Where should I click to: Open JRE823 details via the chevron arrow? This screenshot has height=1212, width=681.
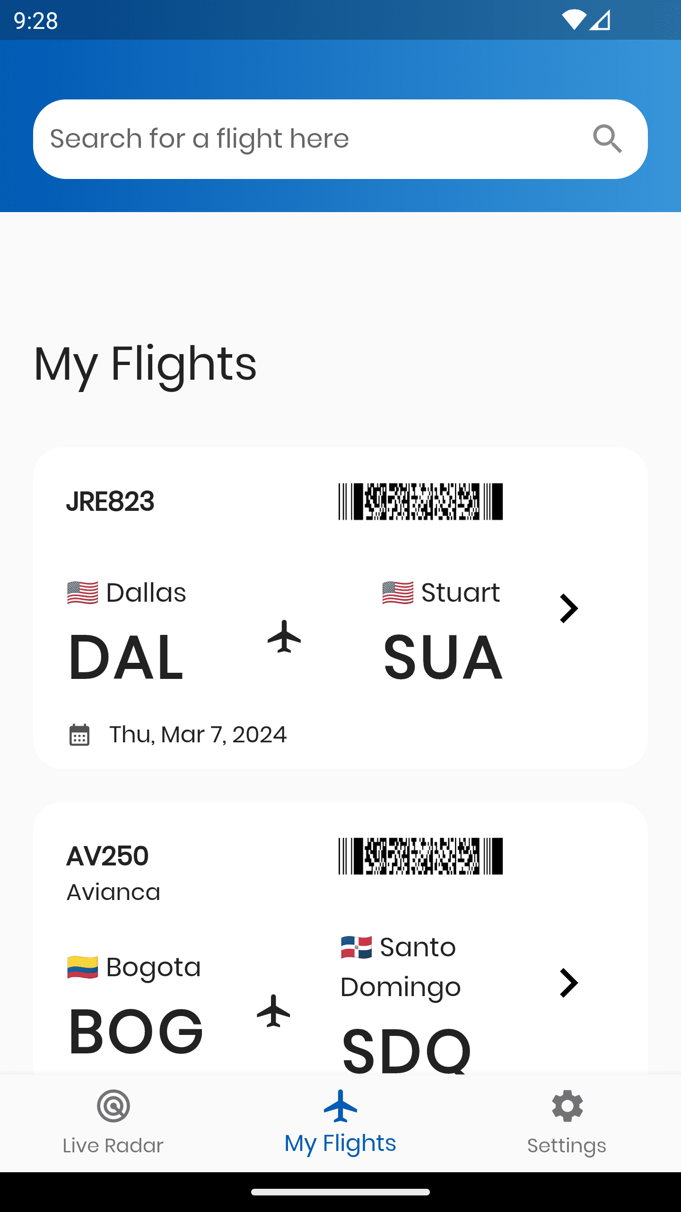(x=569, y=608)
